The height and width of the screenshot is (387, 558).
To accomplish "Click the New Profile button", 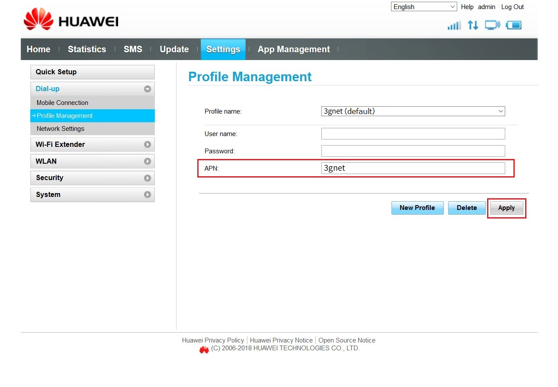I will coord(417,208).
